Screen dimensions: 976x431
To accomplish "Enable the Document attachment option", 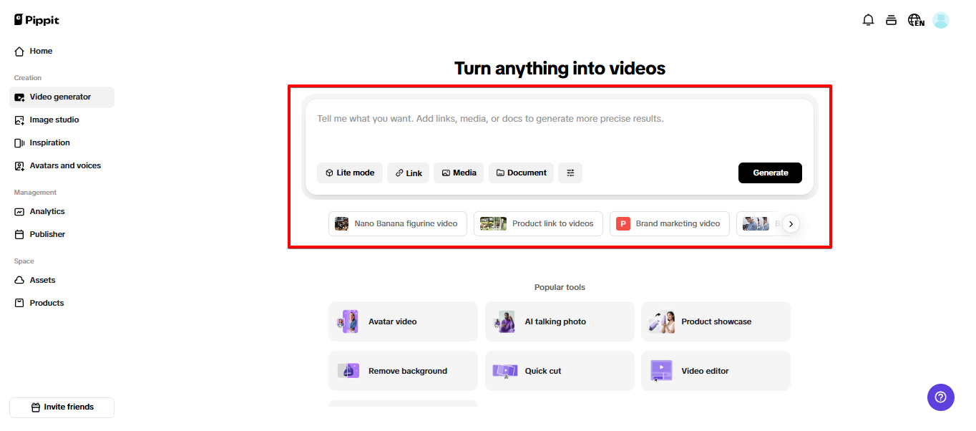I will click(x=521, y=173).
